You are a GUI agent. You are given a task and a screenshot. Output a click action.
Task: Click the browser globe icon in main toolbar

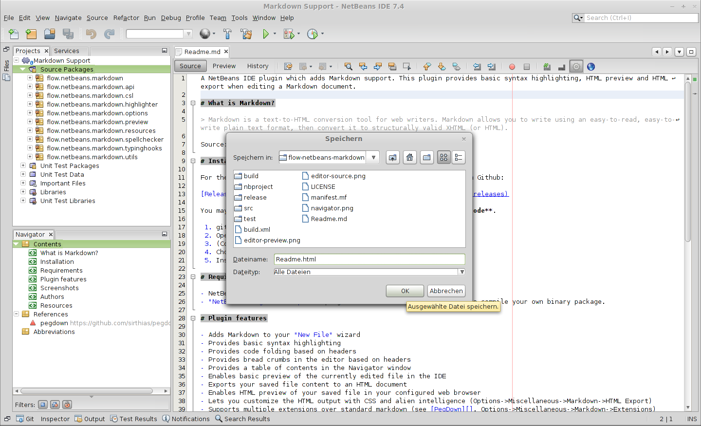[x=205, y=34]
